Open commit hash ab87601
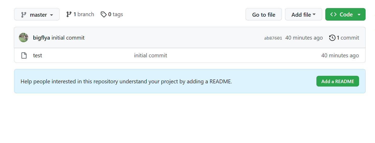 coord(273,38)
